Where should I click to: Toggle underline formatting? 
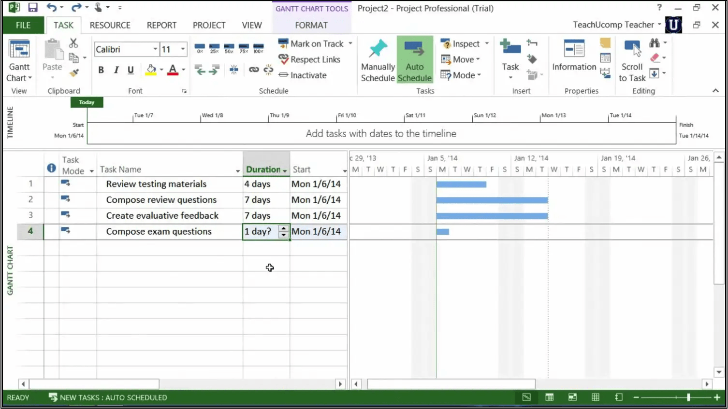tap(131, 70)
